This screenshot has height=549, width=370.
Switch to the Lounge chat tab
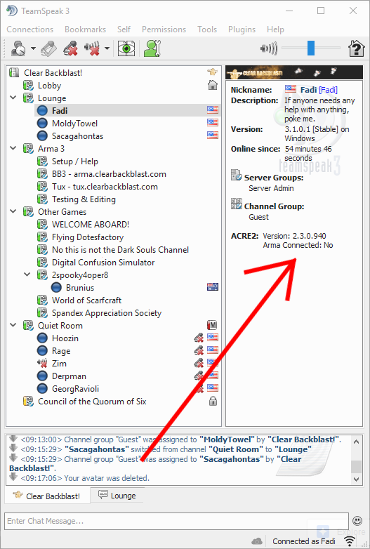click(117, 496)
